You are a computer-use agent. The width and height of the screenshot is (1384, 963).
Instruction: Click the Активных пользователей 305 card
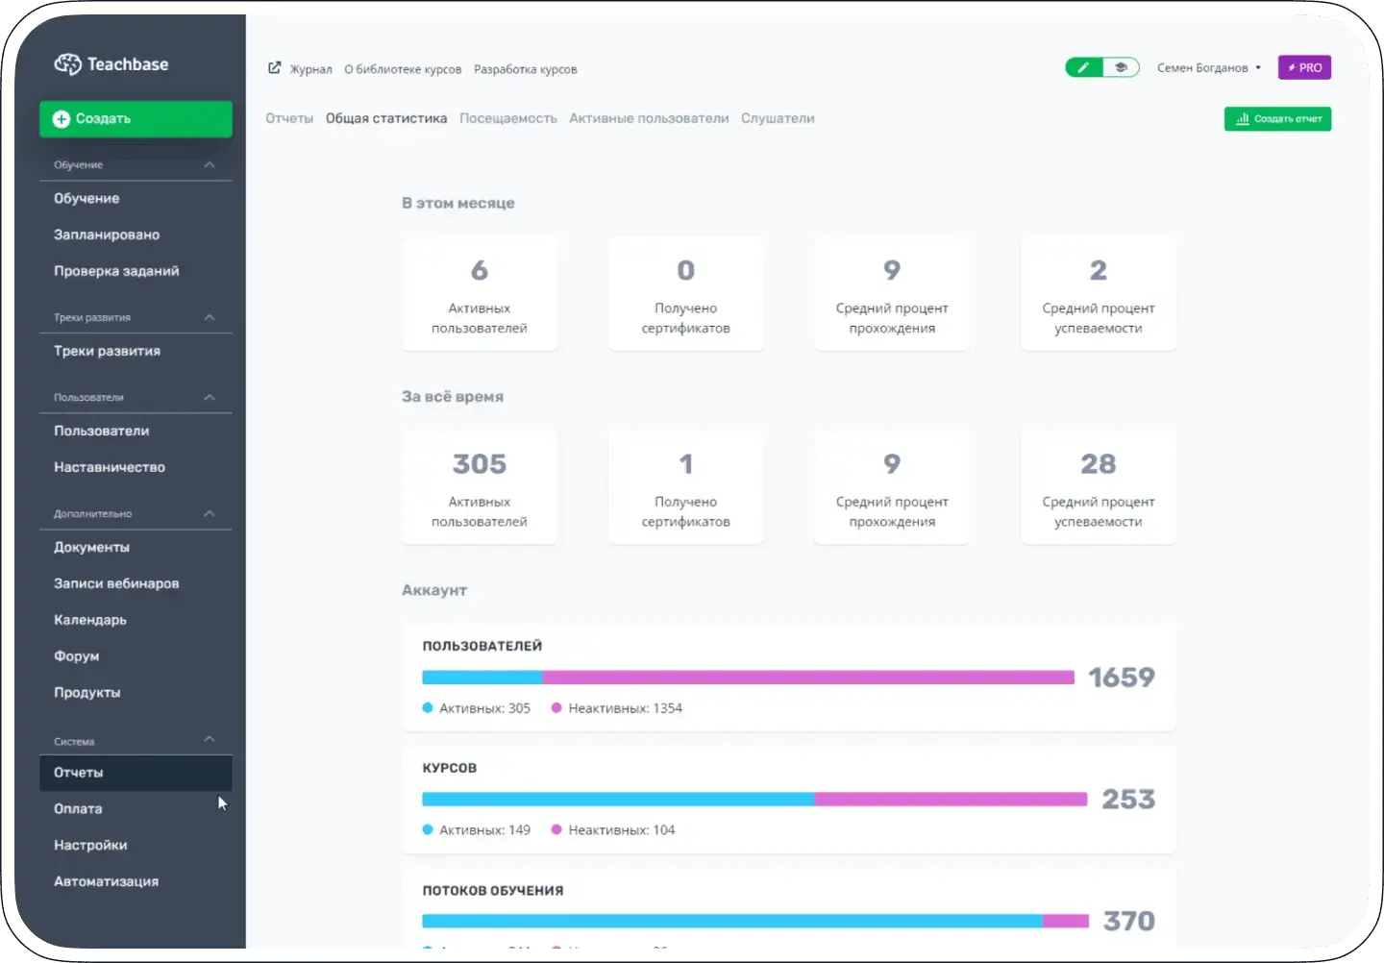(x=480, y=488)
